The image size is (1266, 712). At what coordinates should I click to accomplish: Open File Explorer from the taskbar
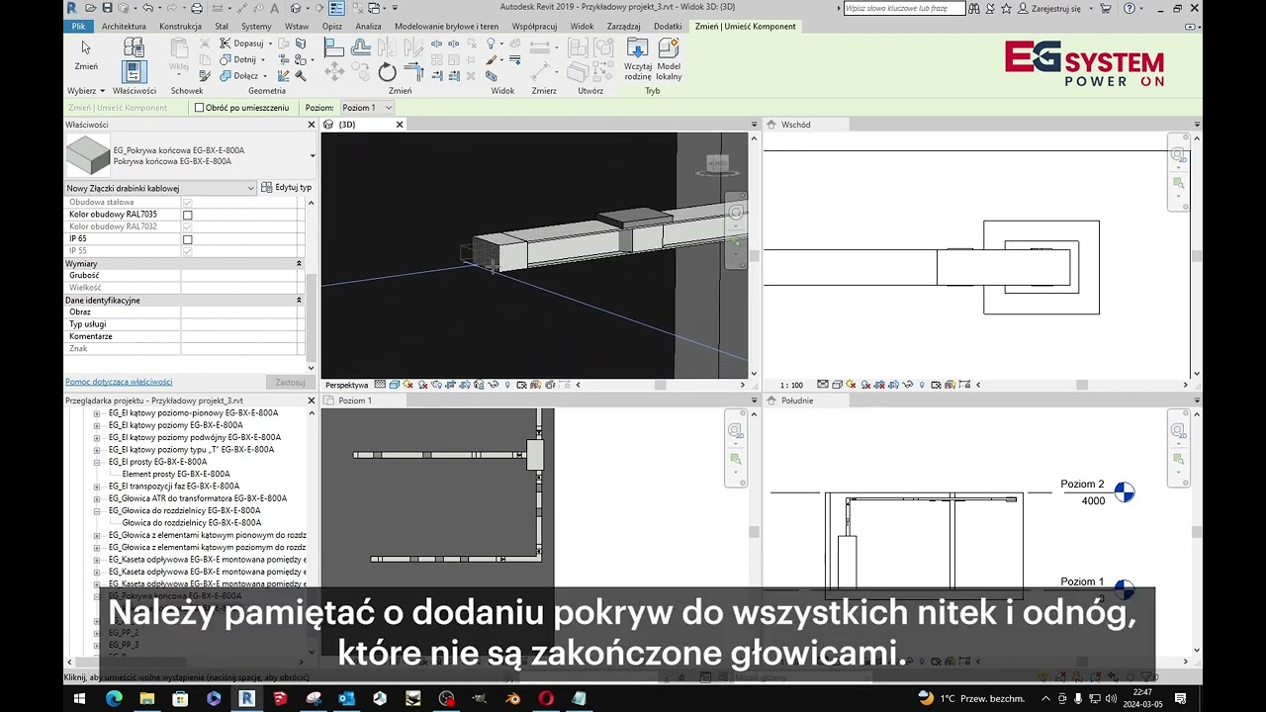(x=146, y=698)
